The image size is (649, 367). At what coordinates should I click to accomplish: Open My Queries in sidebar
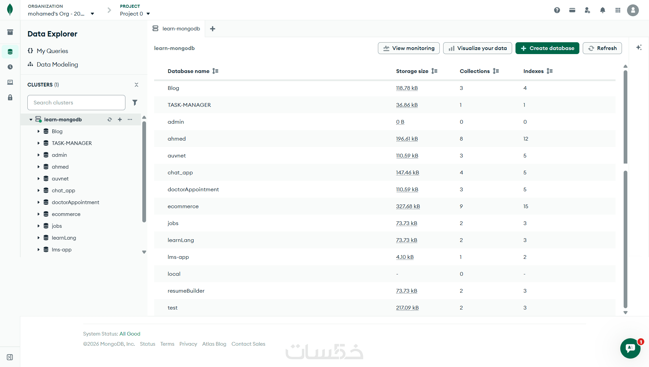52,51
